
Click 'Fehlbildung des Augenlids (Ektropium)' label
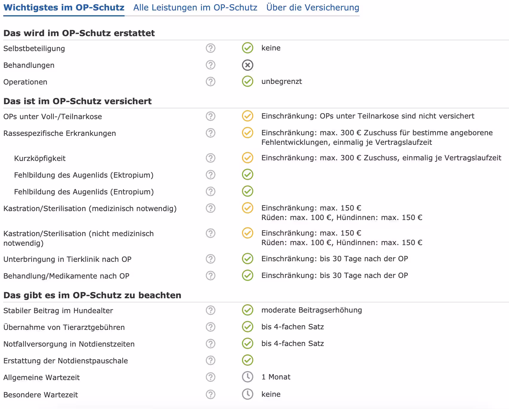84,175
